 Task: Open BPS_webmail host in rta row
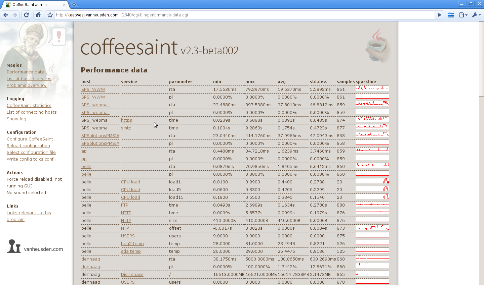coord(95,105)
